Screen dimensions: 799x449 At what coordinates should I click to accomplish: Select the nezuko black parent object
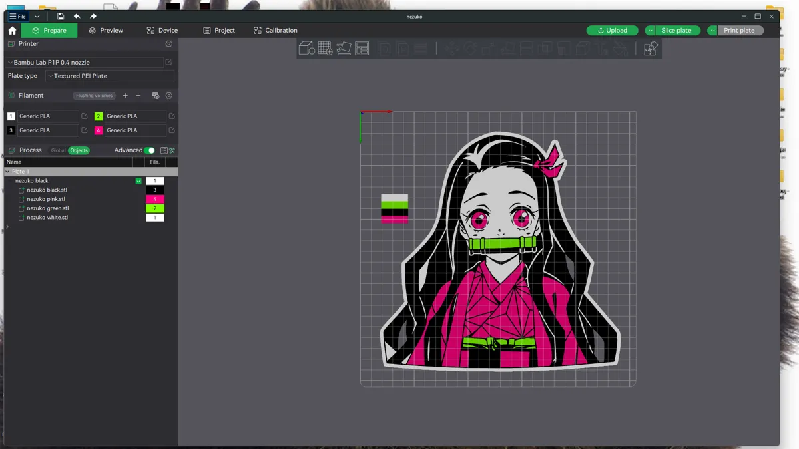pos(32,181)
